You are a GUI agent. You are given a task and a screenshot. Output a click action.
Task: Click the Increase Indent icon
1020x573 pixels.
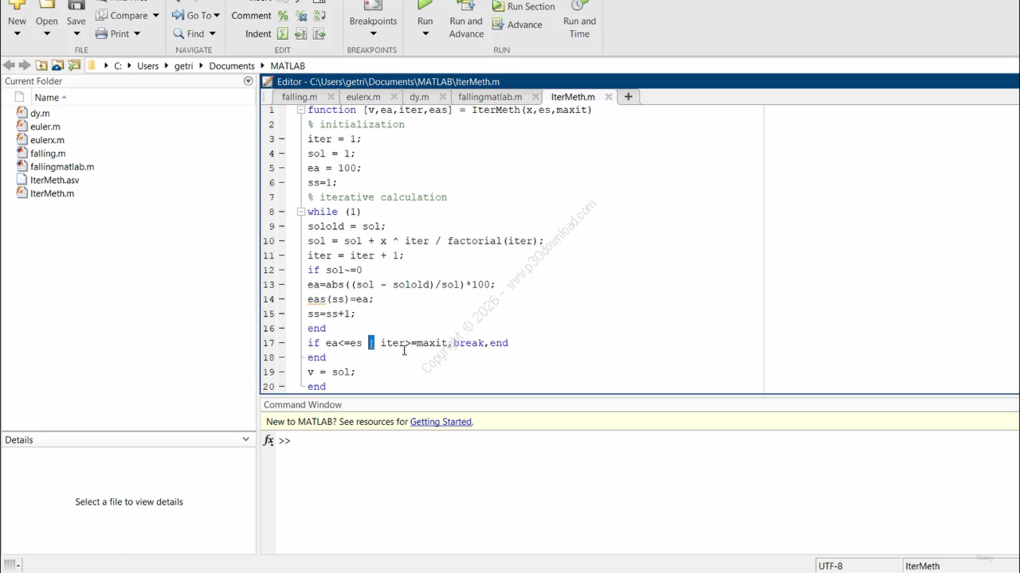(x=301, y=33)
